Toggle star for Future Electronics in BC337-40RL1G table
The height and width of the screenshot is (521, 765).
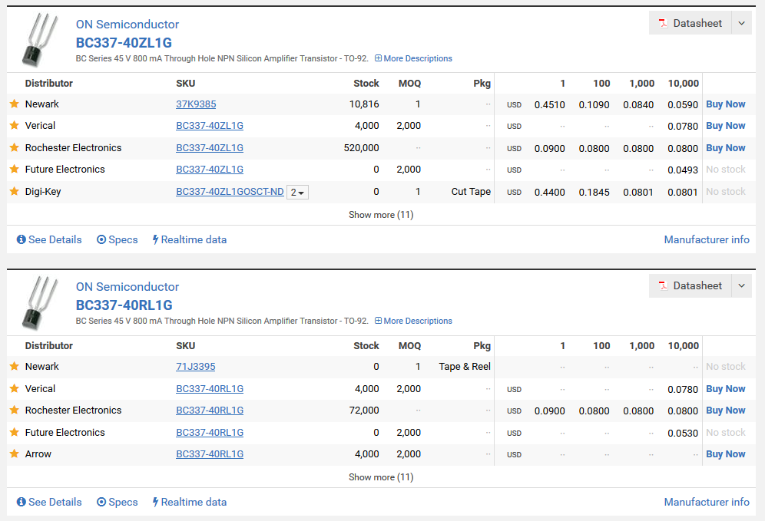click(x=14, y=432)
